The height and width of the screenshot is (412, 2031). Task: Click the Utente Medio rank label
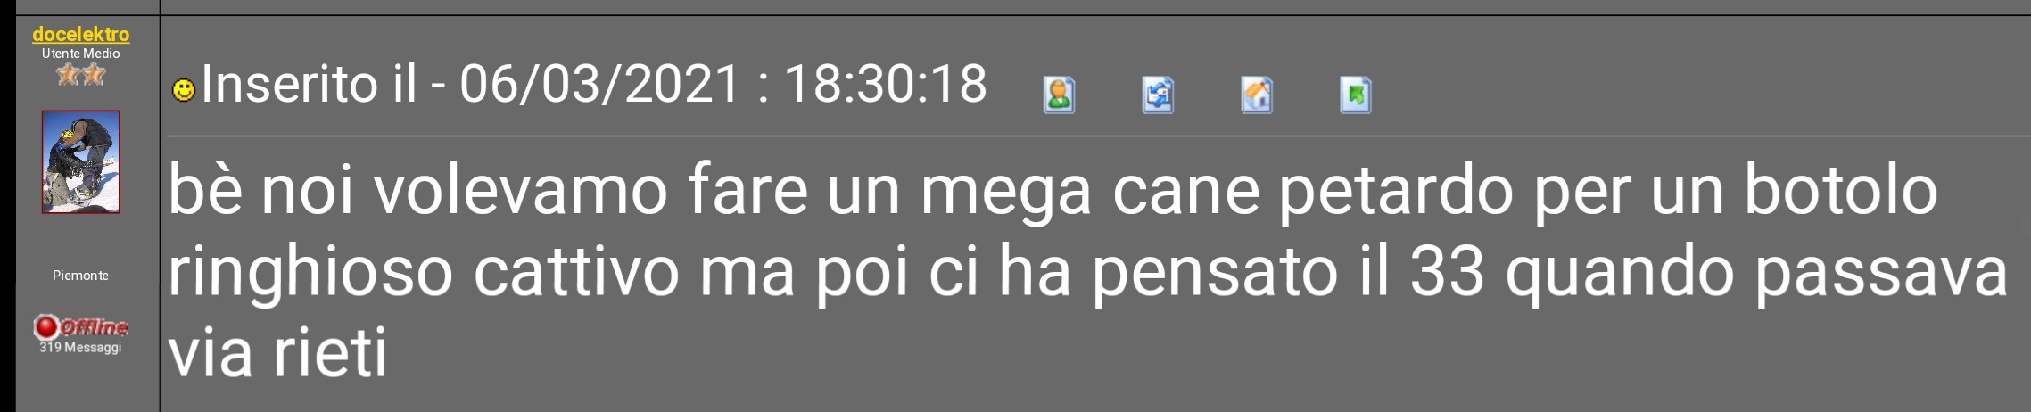click(80, 54)
